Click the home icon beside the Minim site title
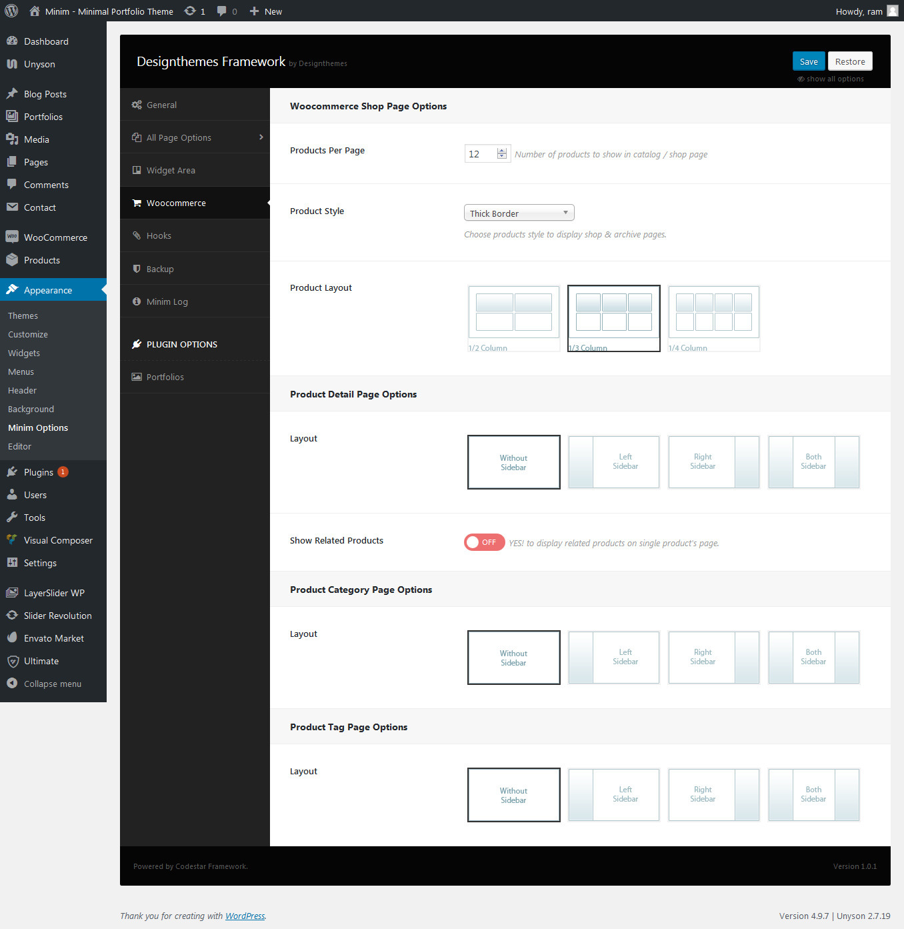This screenshot has height=929, width=904. tap(35, 11)
